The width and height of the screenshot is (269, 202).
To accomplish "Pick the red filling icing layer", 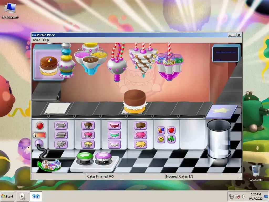I will [114, 125].
